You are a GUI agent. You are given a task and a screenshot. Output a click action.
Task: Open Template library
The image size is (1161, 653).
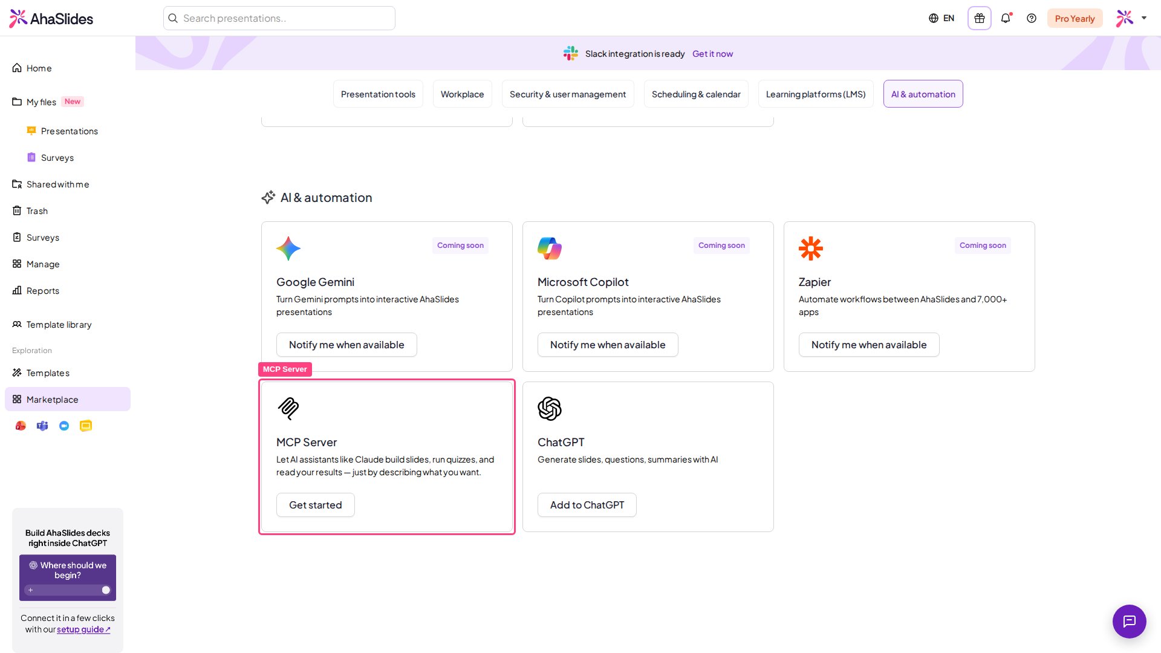click(68, 324)
